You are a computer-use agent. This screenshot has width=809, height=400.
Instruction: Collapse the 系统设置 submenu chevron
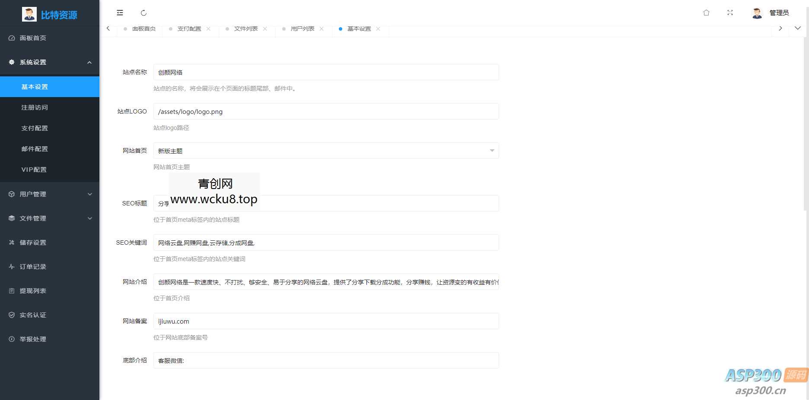coord(89,62)
